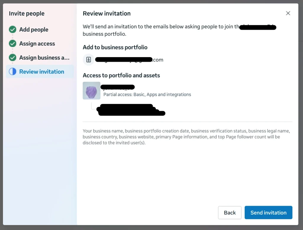This screenshot has height=230, width=303.
Task: Click the Partial access: Basic, Apps and integrations text
Action: point(147,95)
